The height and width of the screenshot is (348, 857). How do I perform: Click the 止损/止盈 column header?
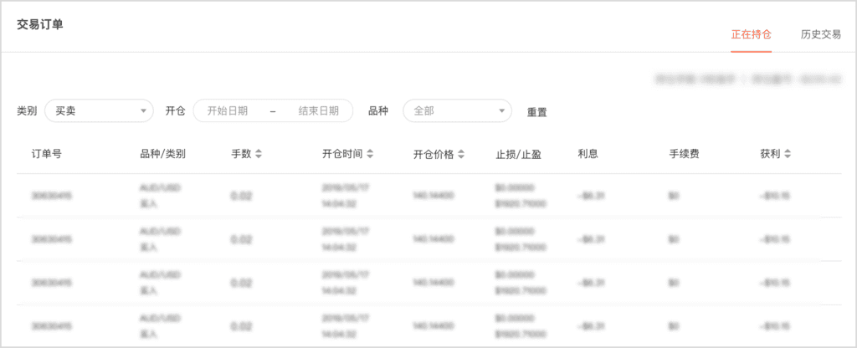(x=518, y=154)
